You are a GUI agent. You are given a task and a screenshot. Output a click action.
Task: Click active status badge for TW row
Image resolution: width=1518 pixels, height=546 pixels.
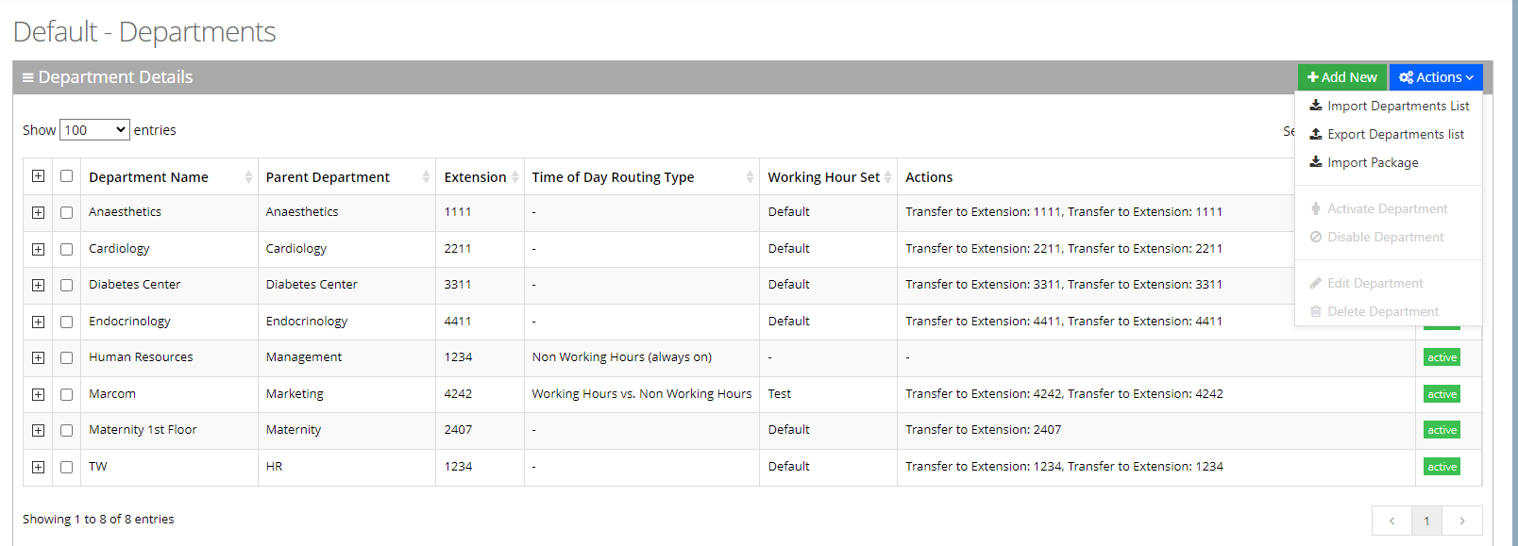pyautogui.click(x=1442, y=467)
